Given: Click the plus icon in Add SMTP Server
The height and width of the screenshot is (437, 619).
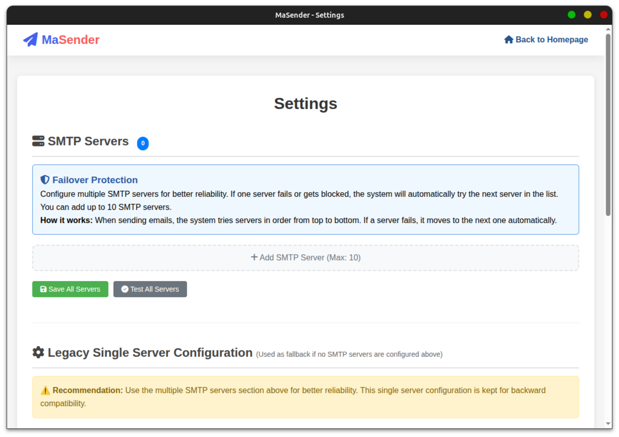Looking at the screenshot, I should 254,257.
